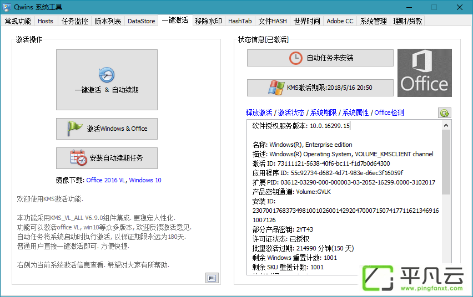Switch to the 版本列表 tab
Viewport: 473px width, 297px height.
108,21
